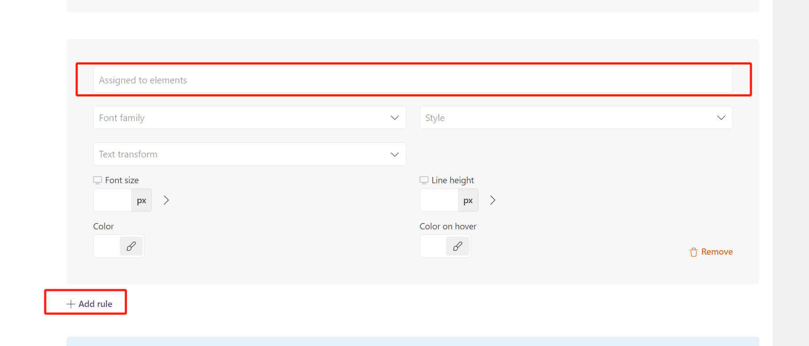This screenshot has width=809, height=346.
Task: Expand responsive options arrow next to Font size
Action: pos(166,201)
